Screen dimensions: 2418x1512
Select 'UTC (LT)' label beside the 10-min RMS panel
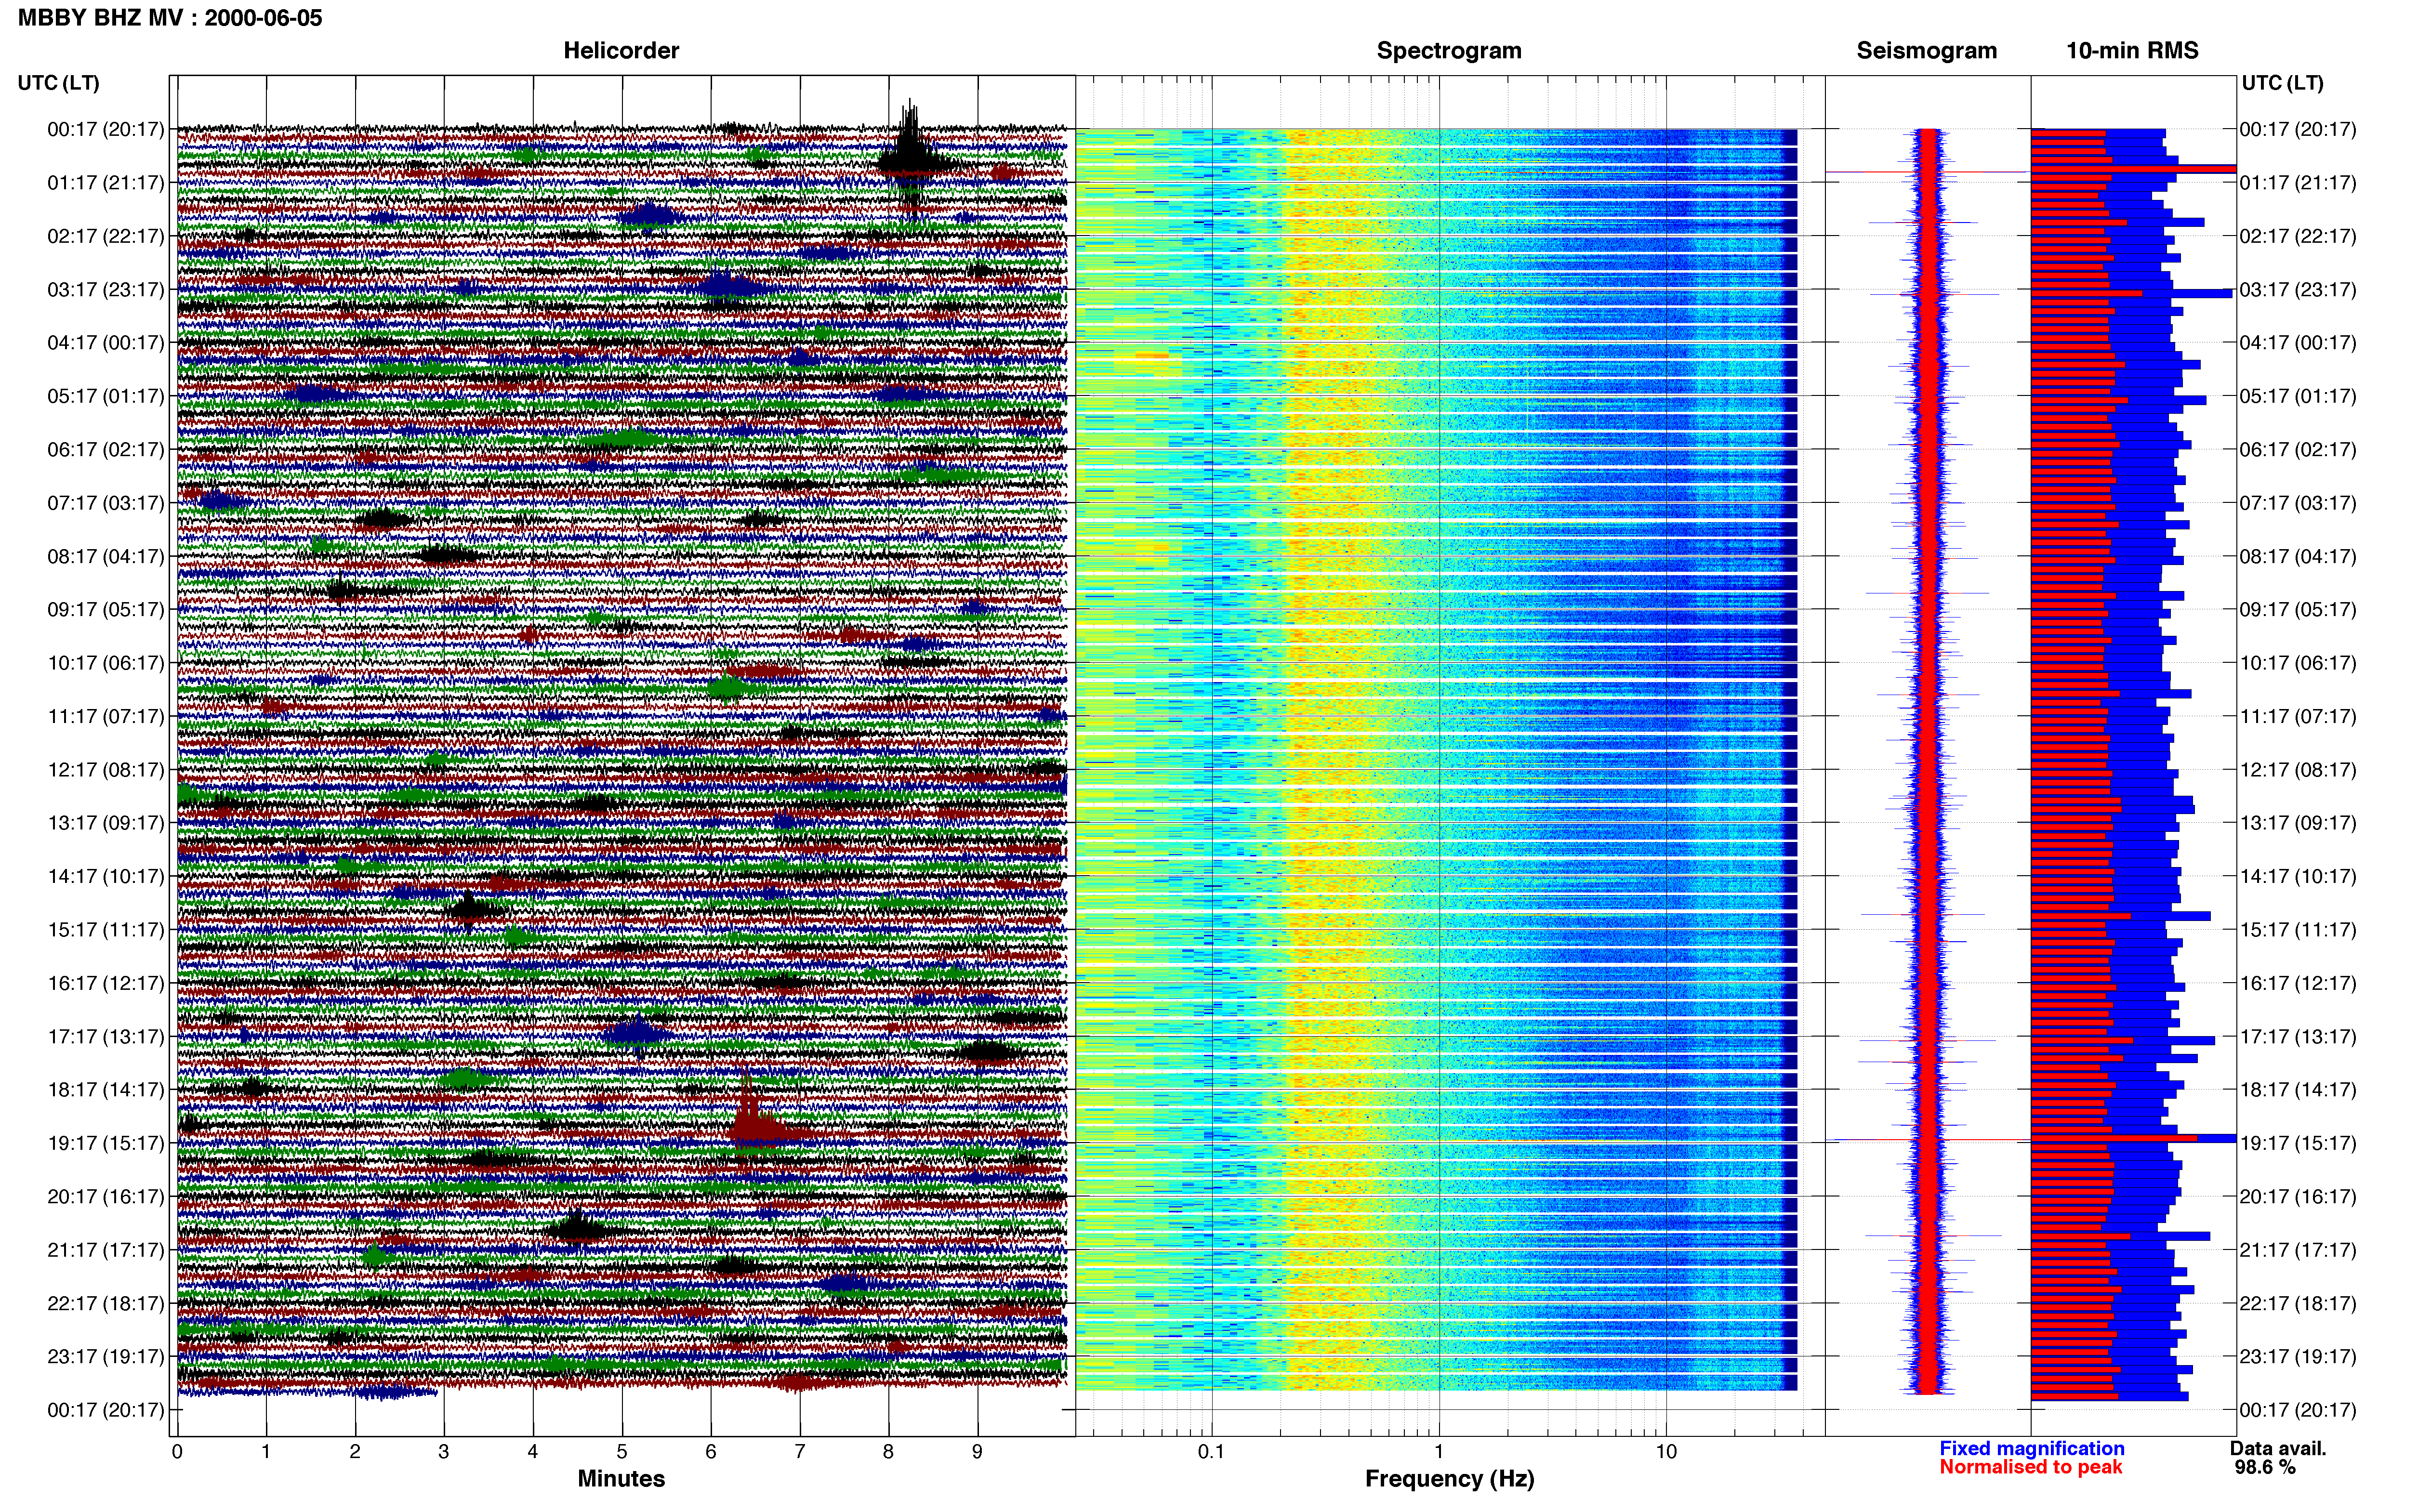click(x=2282, y=83)
